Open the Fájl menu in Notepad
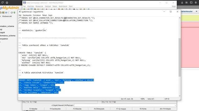 [20, 15]
